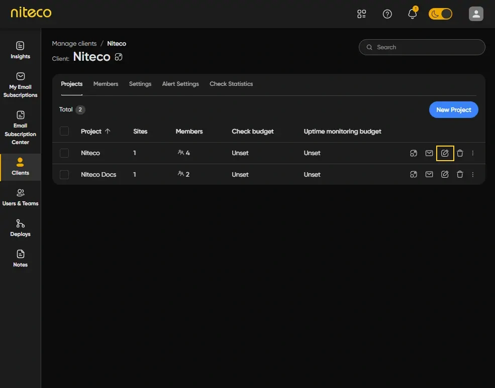Click delete trash icon in Niteco row

coord(460,153)
